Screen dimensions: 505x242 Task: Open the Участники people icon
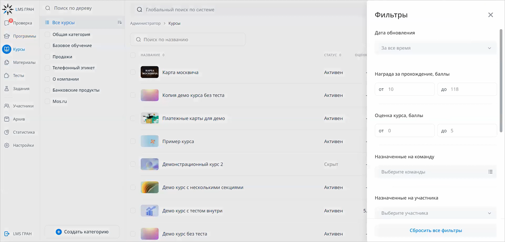pos(7,106)
